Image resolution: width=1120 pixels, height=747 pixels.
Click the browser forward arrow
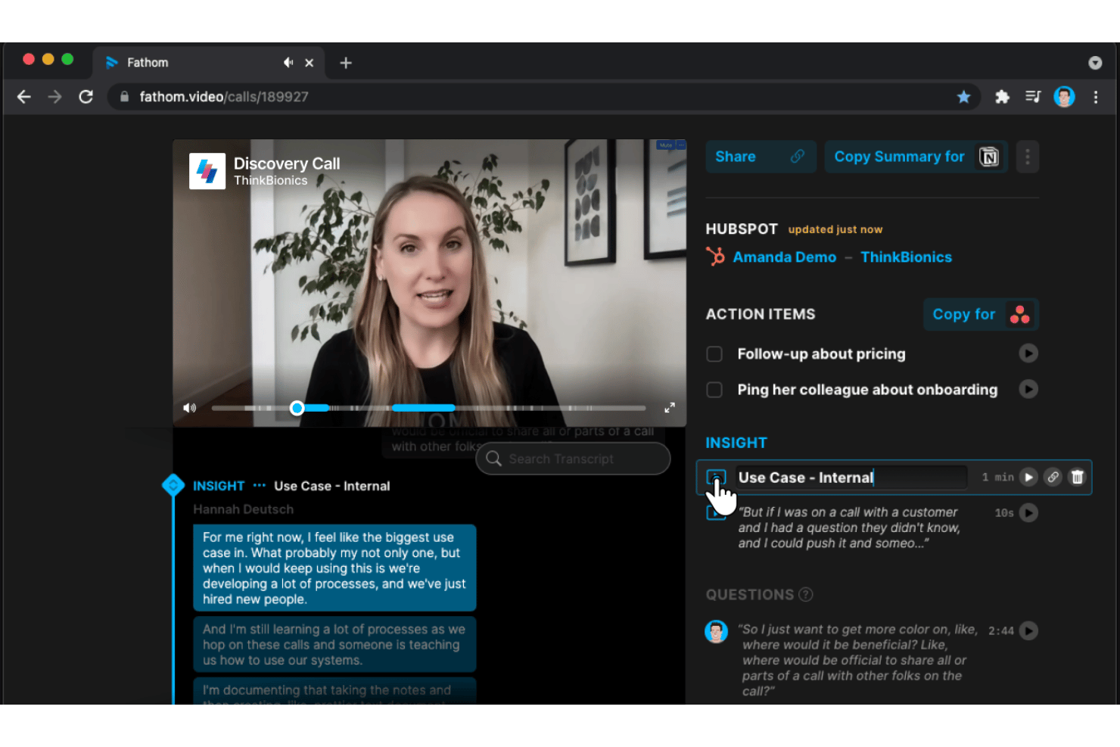pyautogui.click(x=54, y=97)
